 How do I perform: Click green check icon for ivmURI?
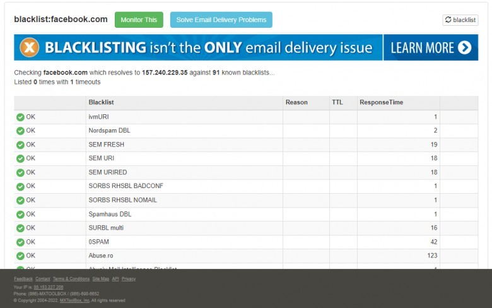20,117
